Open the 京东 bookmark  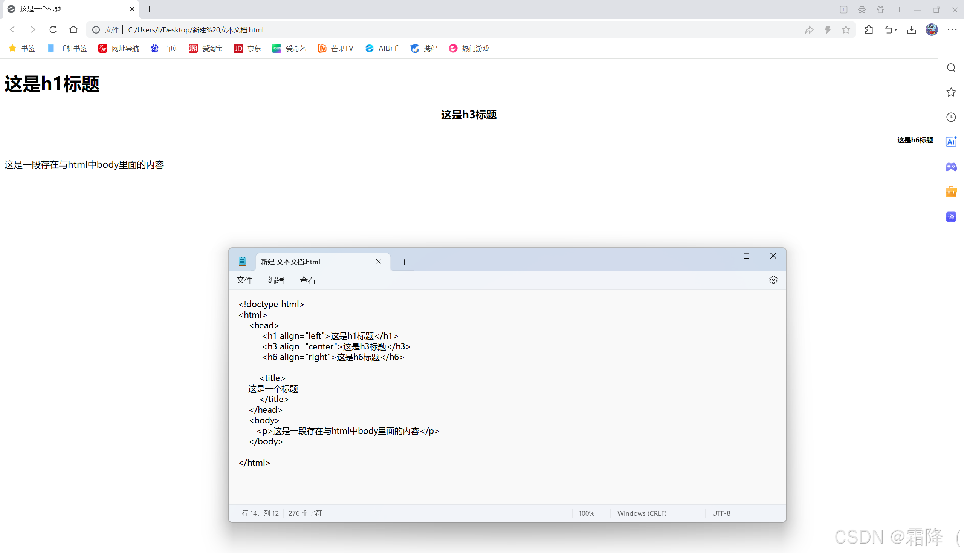[248, 48]
